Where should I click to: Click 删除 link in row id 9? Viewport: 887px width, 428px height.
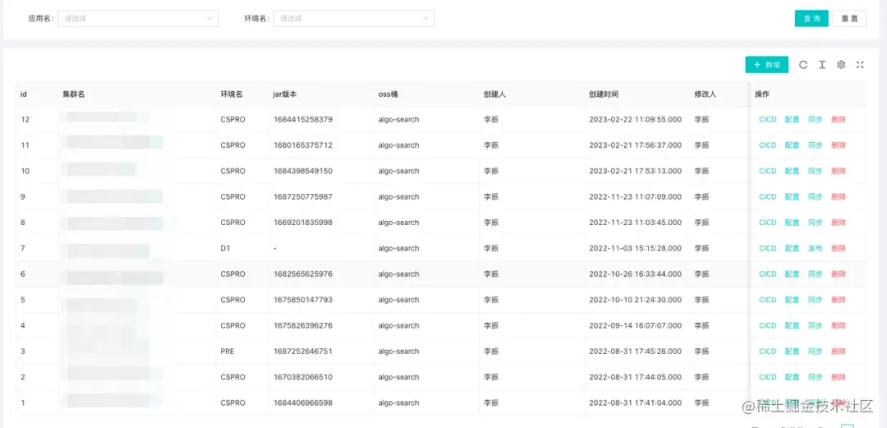tap(839, 196)
